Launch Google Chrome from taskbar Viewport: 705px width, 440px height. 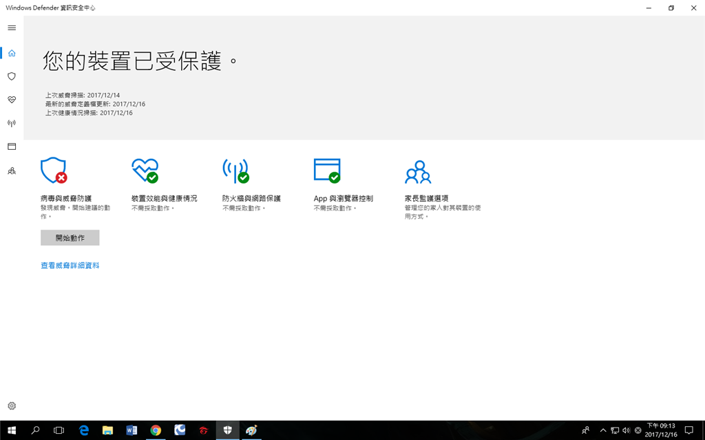click(156, 430)
